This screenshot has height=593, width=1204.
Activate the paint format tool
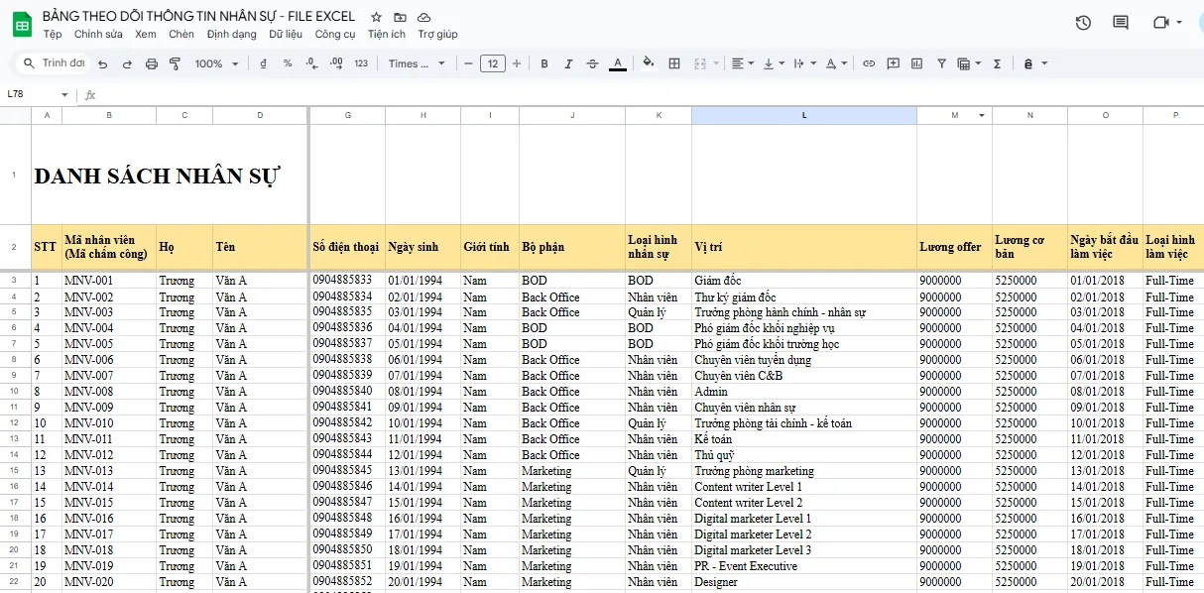pyautogui.click(x=176, y=63)
